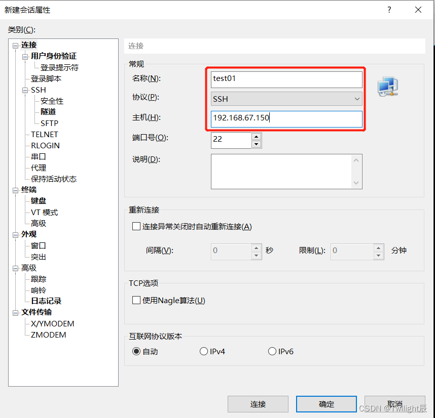Select 日志记录 in the category tree

46,301
